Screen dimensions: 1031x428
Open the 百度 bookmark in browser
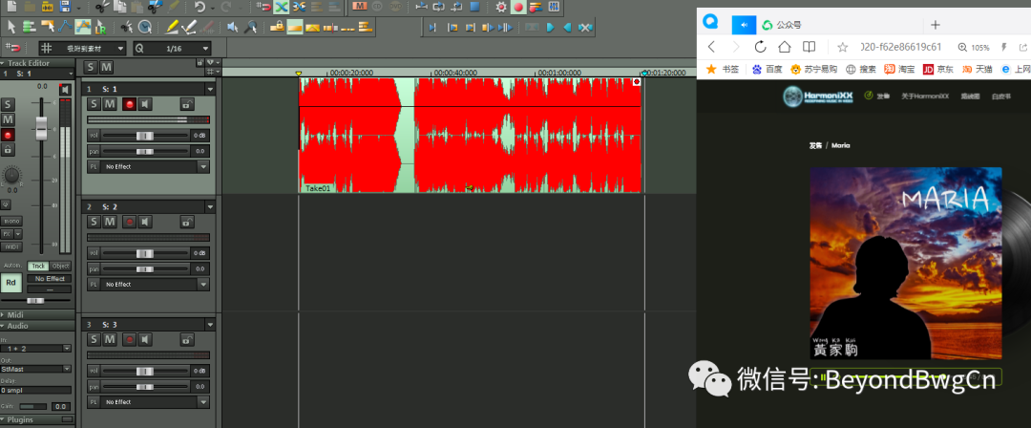768,69
